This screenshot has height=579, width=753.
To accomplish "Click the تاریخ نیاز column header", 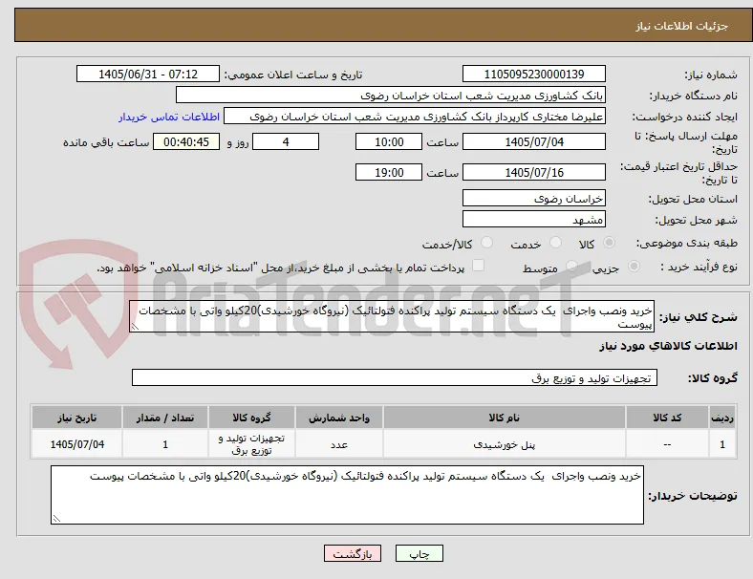I will [x=76, y=418].
